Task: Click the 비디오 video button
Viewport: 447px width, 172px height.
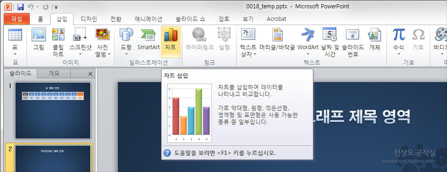Action: pyautogui.click(x=440, y=42)
